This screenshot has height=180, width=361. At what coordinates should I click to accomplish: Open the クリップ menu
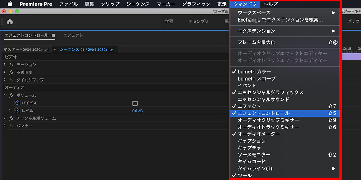(110, 4)
